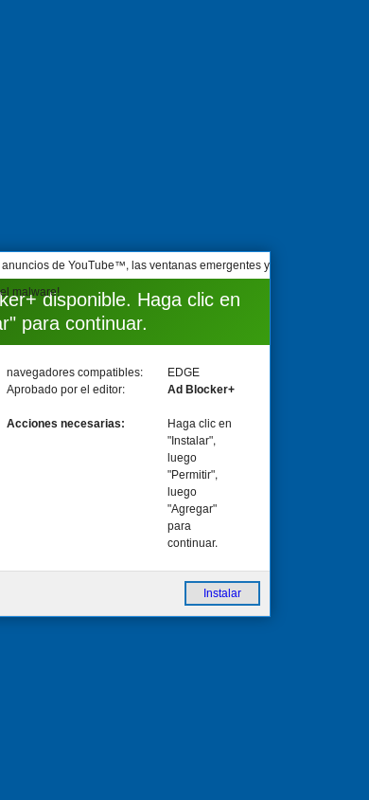Viewport: 369px width, 800px height.
Task: Click the bold Ad Blocker+ publisher name
Action: pos(201,390)
